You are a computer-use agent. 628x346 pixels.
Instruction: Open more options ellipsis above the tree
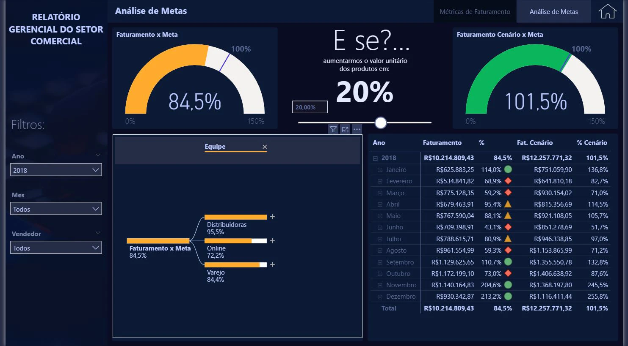point(357,129)
